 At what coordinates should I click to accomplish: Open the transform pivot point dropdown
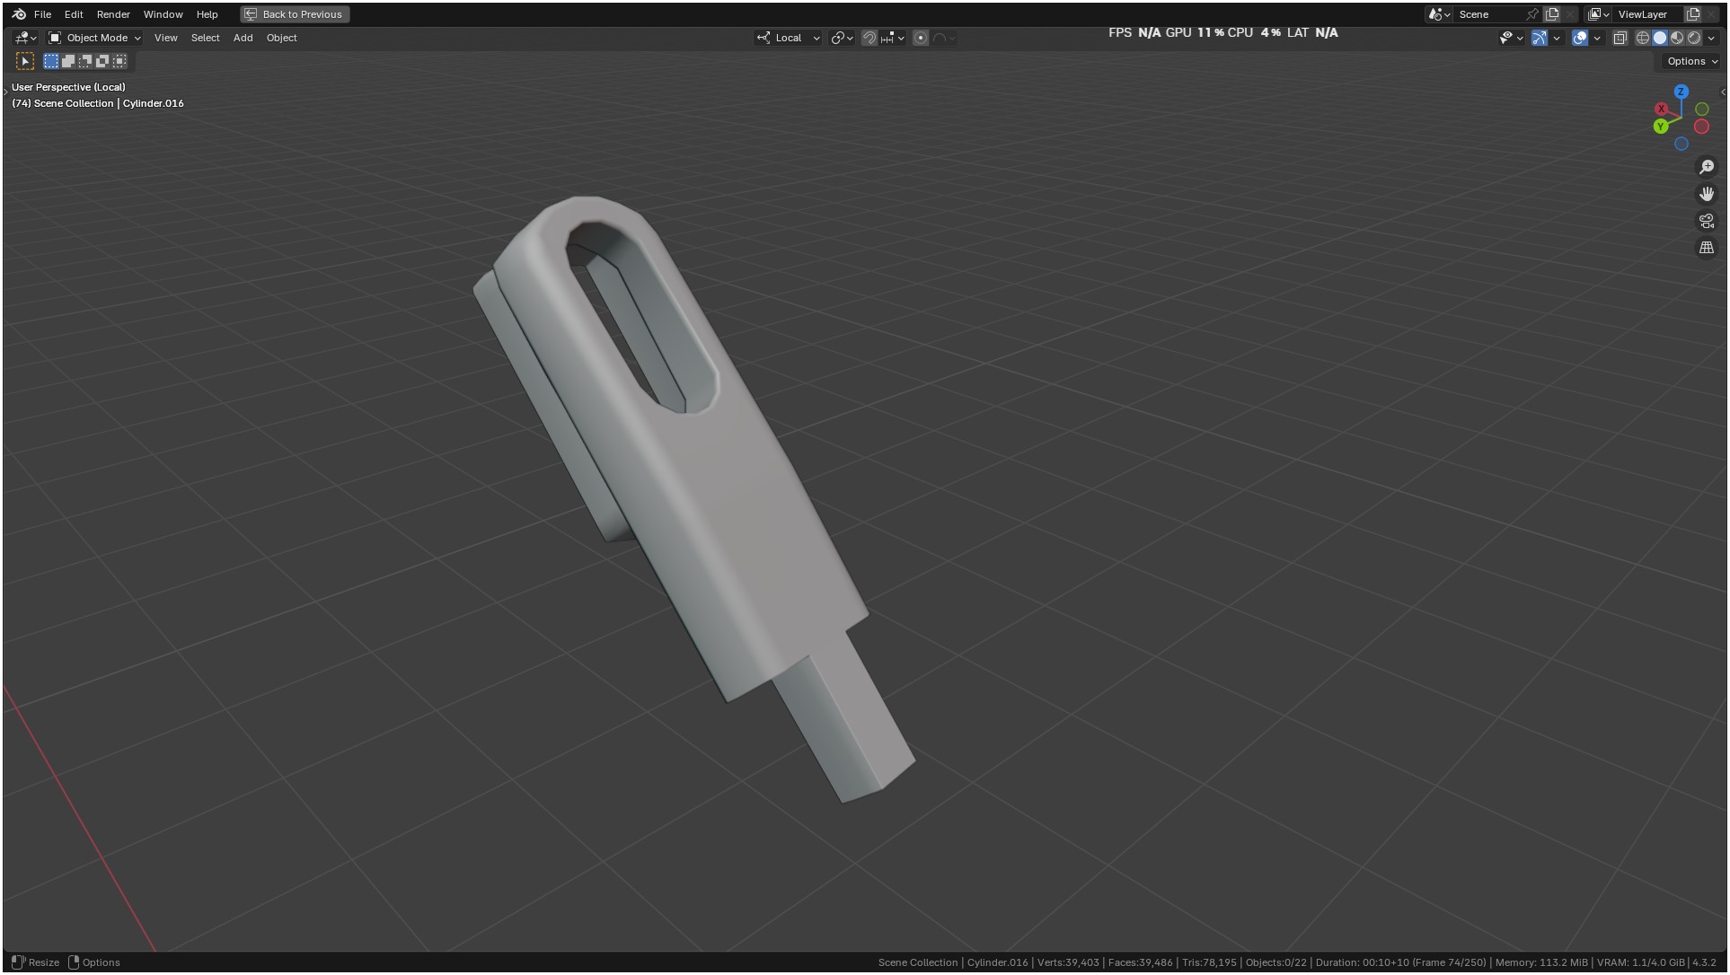pyautogui.click(x=842, y=38)
